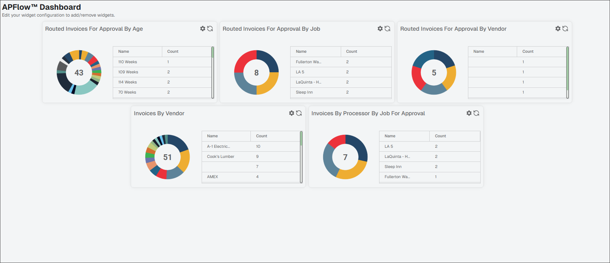Select the Cook's Lumber vendor row
610x263 pixels.
251,156
